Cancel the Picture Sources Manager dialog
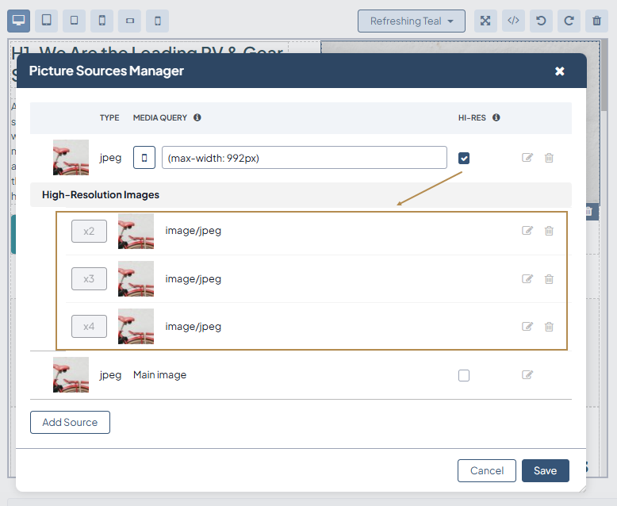617x506 pixels. 486,470
